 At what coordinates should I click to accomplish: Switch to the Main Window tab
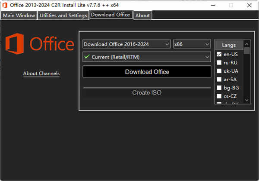click(19, 15)
